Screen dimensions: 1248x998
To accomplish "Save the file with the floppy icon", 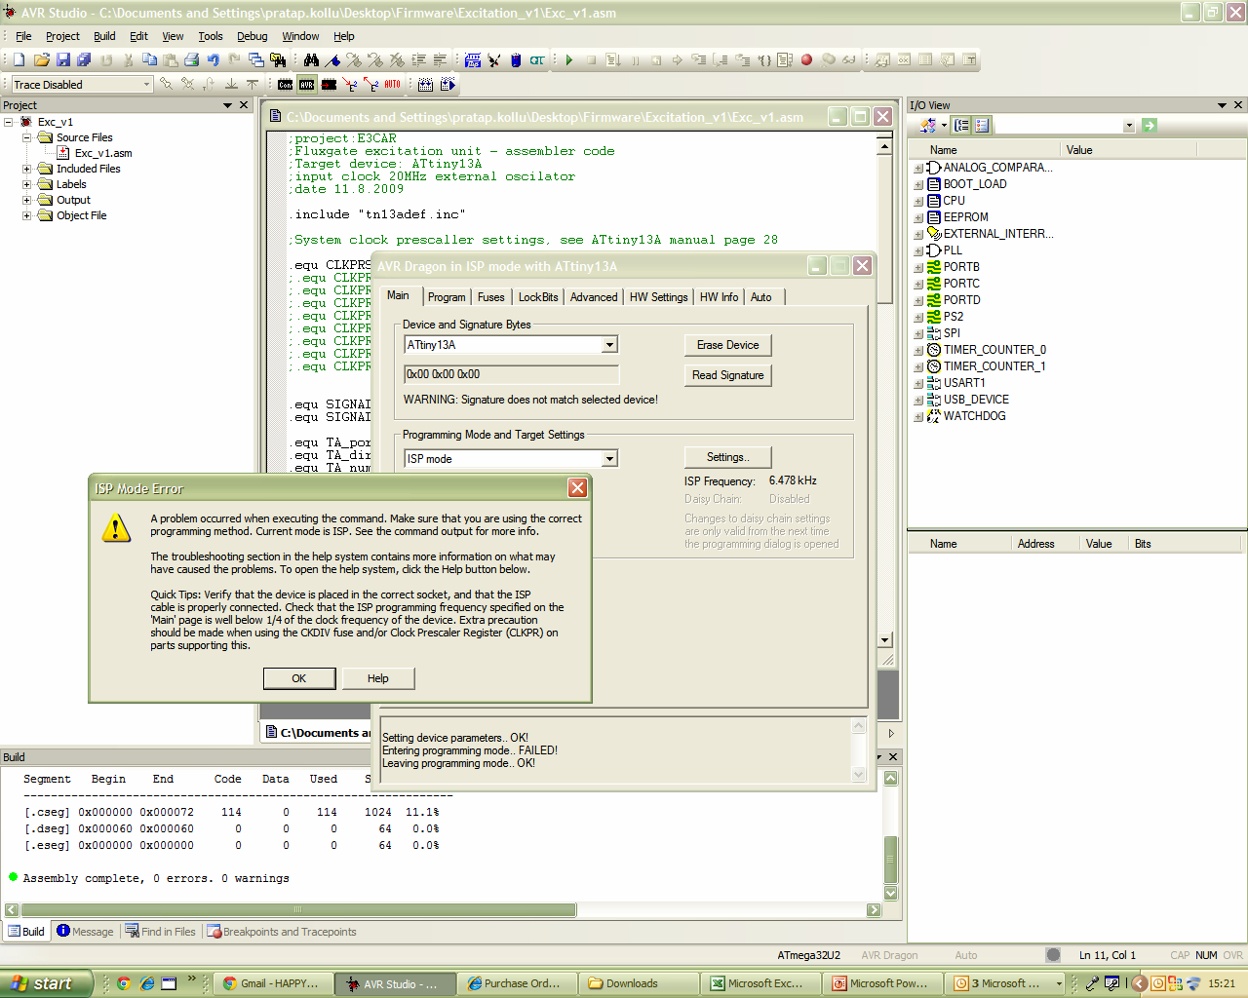I will [x=62, y=60].
